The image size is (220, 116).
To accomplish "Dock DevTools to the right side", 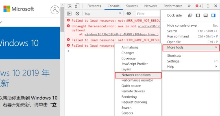I will pos(213,15).
